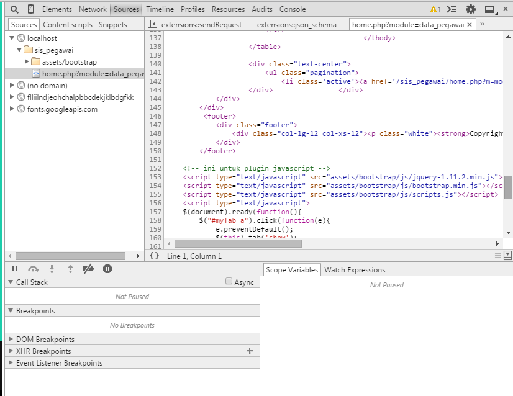This screenshot has height=396, width=513.
Task: Close the home.php?module=data_pegawai tab
Action: [470, 25]
